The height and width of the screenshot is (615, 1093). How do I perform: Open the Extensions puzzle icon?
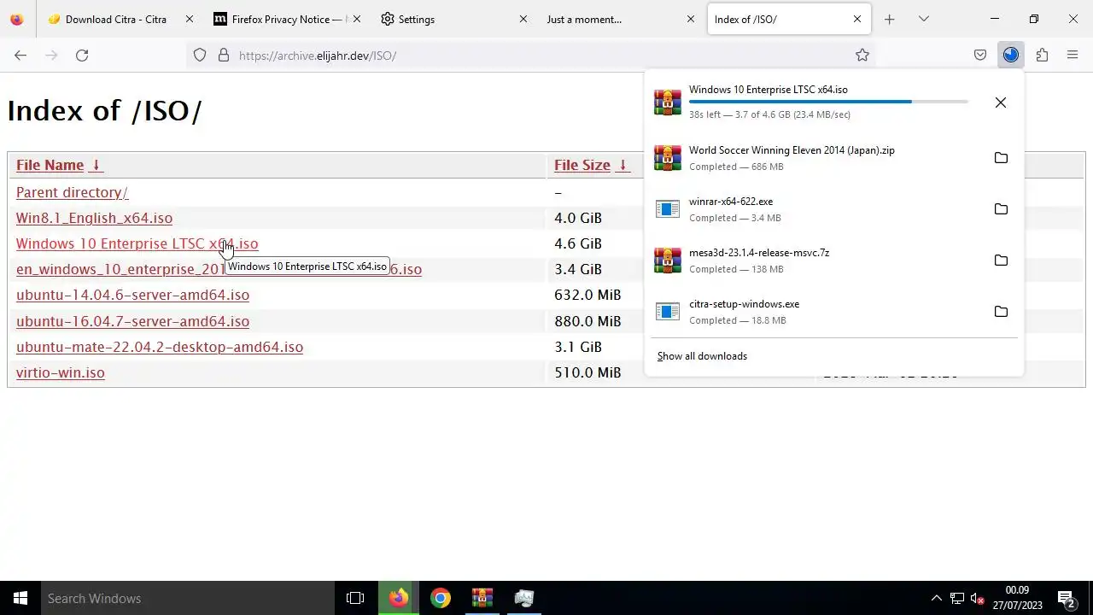[x=1042, y=55]
